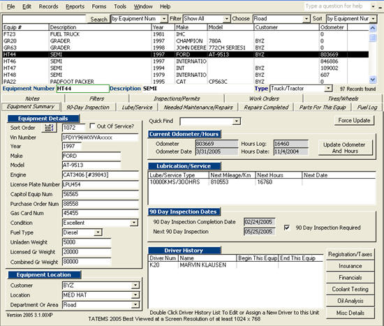
Task: Open the Fuel Type Diesel dropdown
Action: (98, 232)
